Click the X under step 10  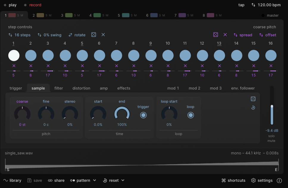click(168, 66)
